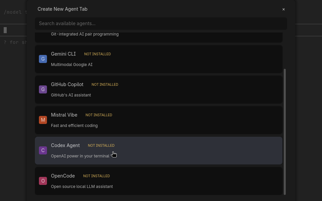The image size is (322, 201).
Task: Click the Create New Agent Tab title
Action: click(62, 9)
